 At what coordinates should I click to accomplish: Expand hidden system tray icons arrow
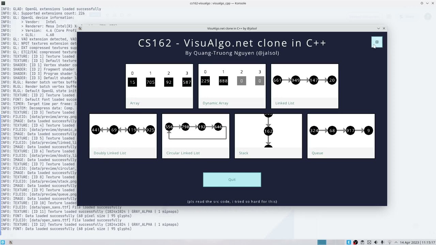click(396, 242)
